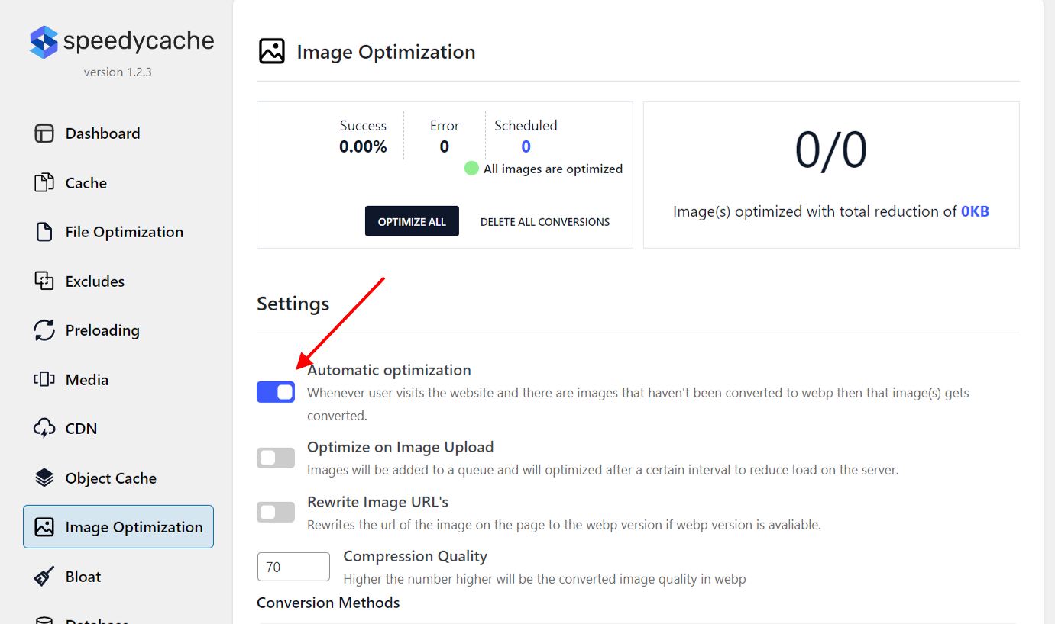Turn on the Rewrite Image URL's toggle
Image resolution: width=1055 pixels, height=624 pixels.
tap(276, 513)
